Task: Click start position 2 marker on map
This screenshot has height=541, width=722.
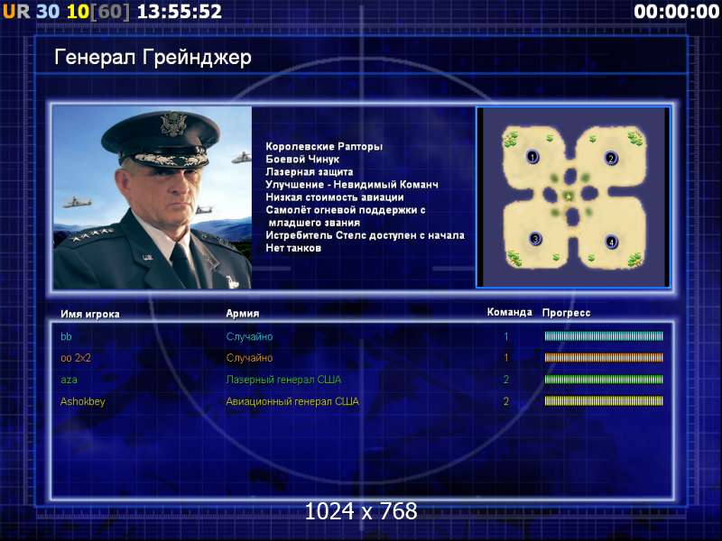Action: click(x=611, y=159)
